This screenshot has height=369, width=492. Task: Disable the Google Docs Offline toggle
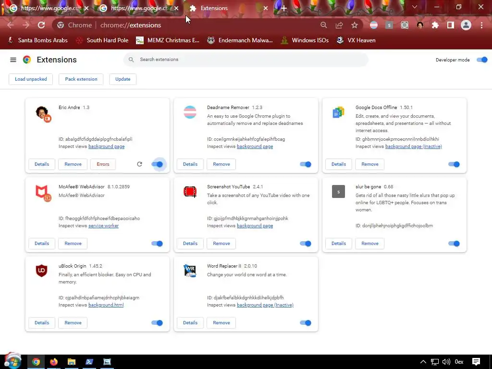click(x=454, y=164)
